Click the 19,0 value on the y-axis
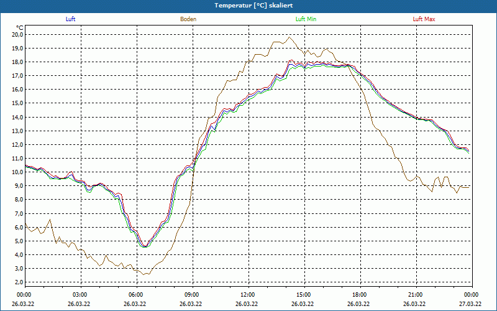Image resolution: width=497 pixels, height=311 pixels. click(17, 49)
